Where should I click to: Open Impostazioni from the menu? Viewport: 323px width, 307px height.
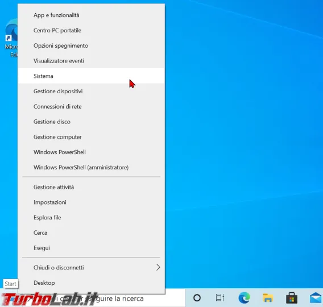click(91, 202)
